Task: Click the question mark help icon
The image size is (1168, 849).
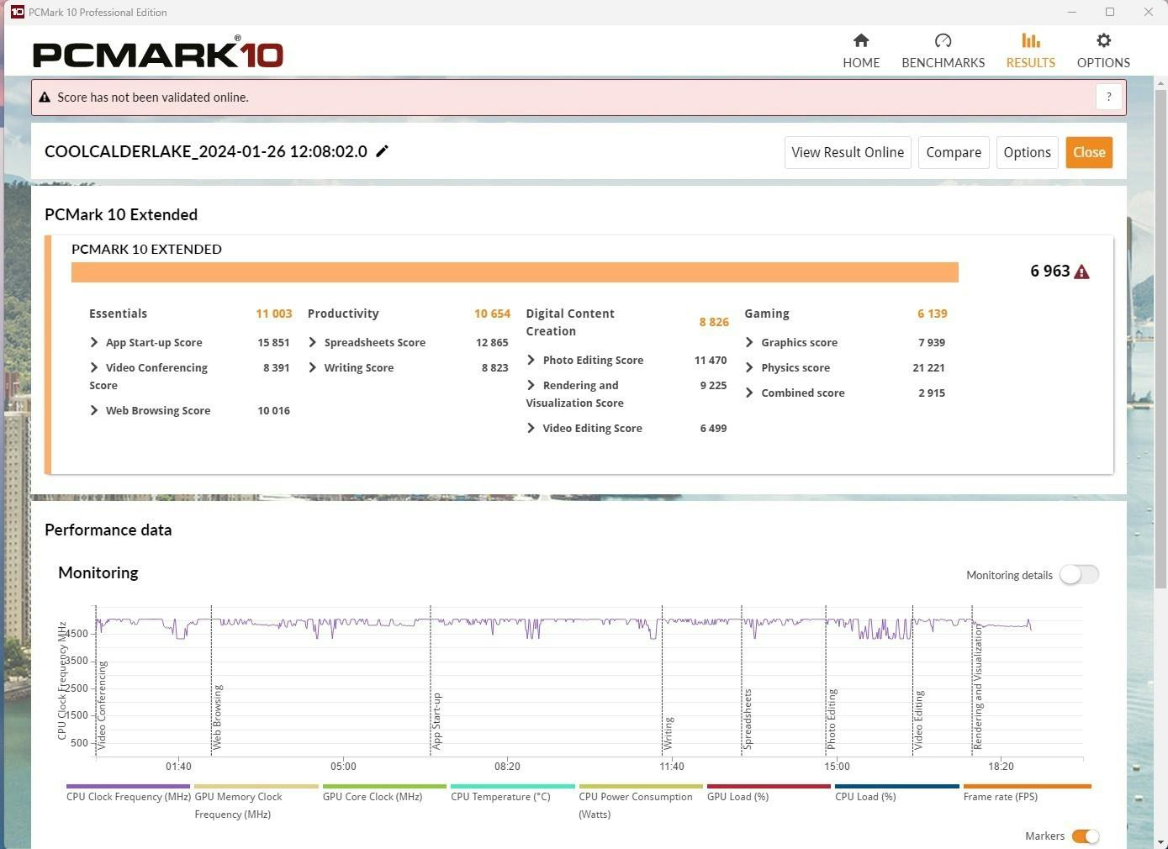Action: [x=1108, y=97]
